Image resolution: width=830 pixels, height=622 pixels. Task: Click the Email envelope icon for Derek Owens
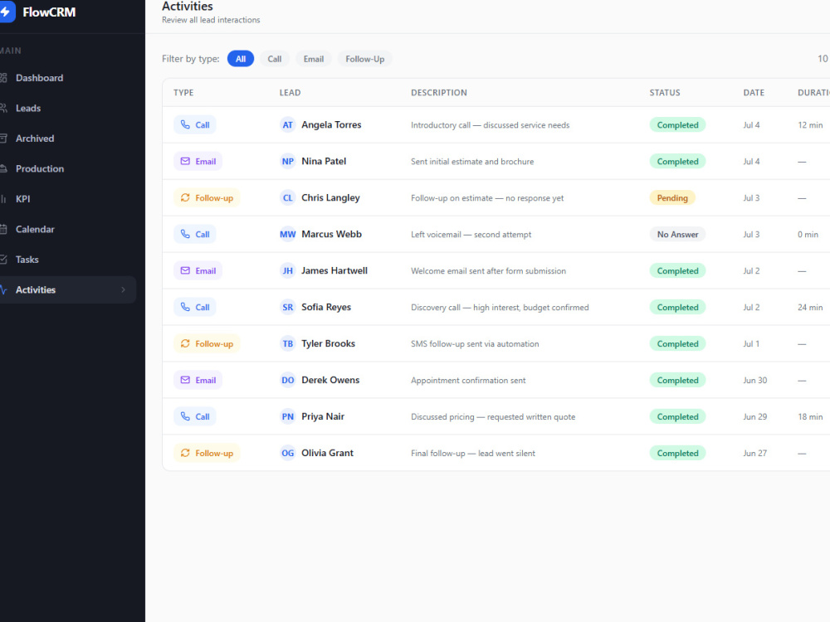[x=185, y=380]
